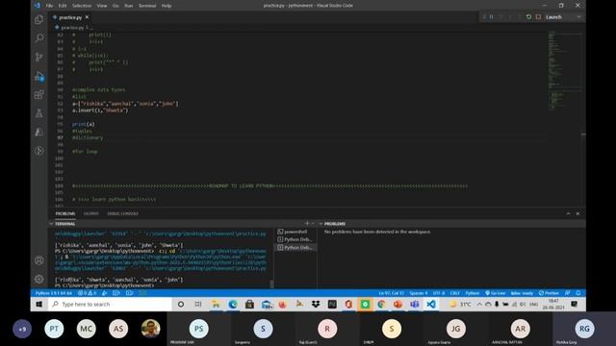Open the Extensions view
Viewport: 616px width, 346px height.
pyautogui.click(x=38, y=94)
